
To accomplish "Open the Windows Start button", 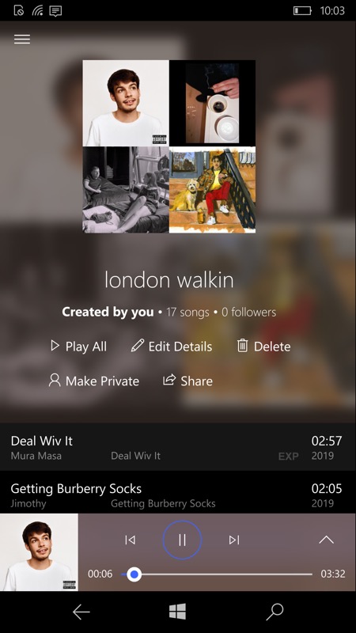I will pos(177,612).
